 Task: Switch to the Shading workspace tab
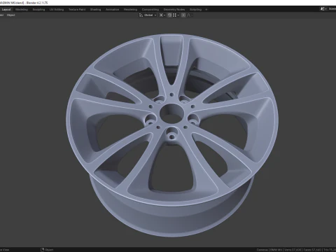pos(95,10)
